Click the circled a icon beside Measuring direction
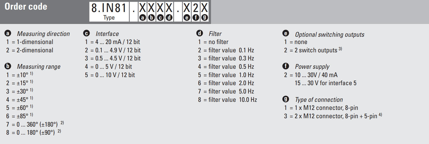Screen dimensions: 429x144 coord(8,33)
